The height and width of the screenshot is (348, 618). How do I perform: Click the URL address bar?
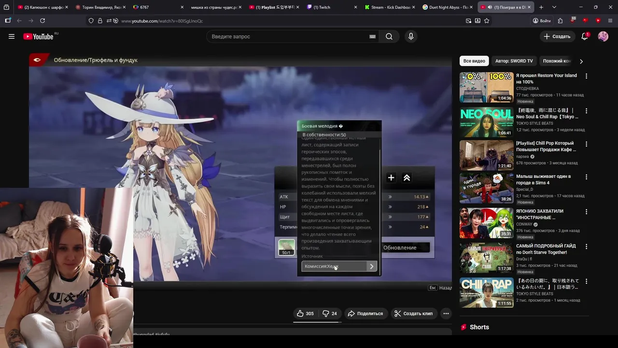click(290, 21)
